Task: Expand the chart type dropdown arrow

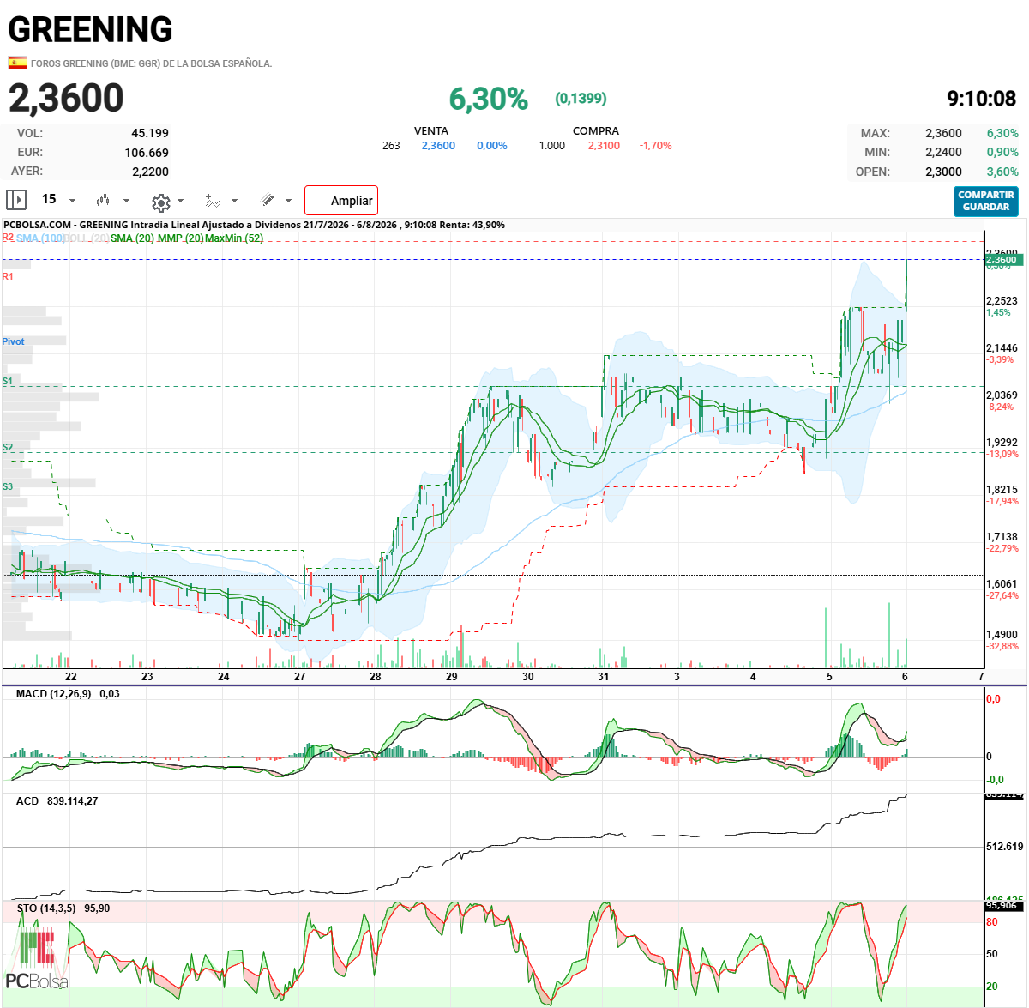Action: click(x=126, y=201)
